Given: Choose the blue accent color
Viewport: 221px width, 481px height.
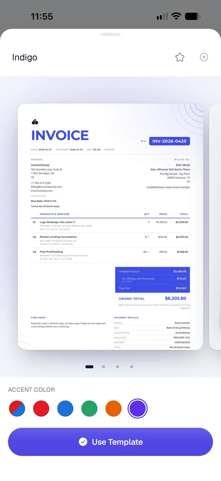Looking at the screenshot, I should 65,409.
